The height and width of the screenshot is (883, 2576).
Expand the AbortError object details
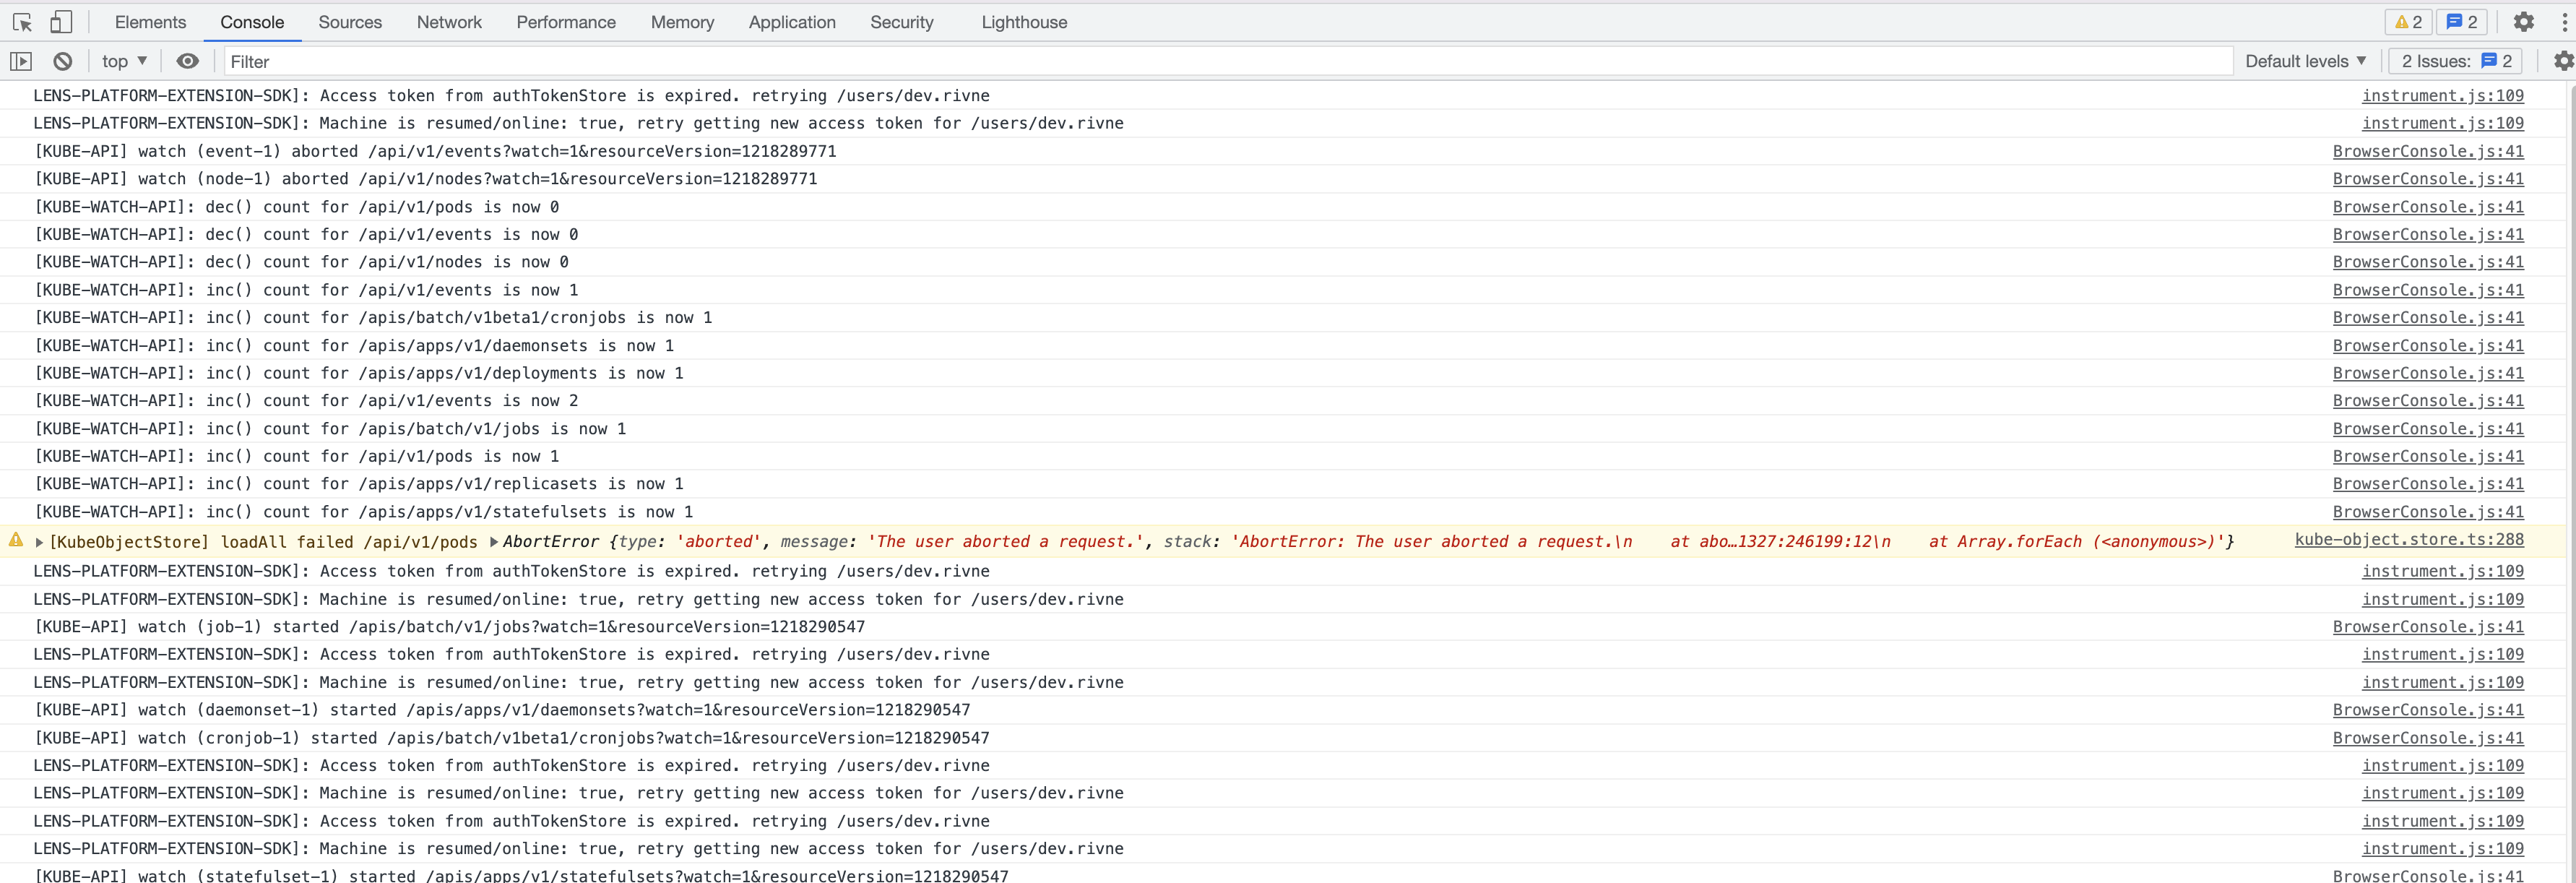(x=494, y=542)
